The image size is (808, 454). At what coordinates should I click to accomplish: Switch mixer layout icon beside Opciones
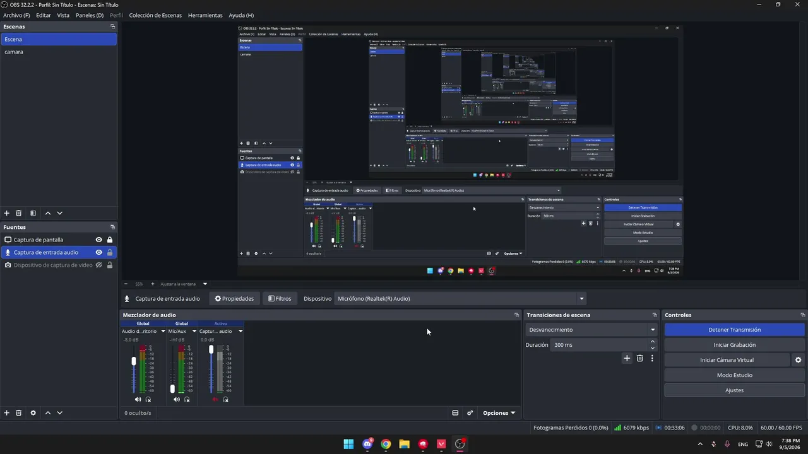pyautogui.click(x=455, y=413)
